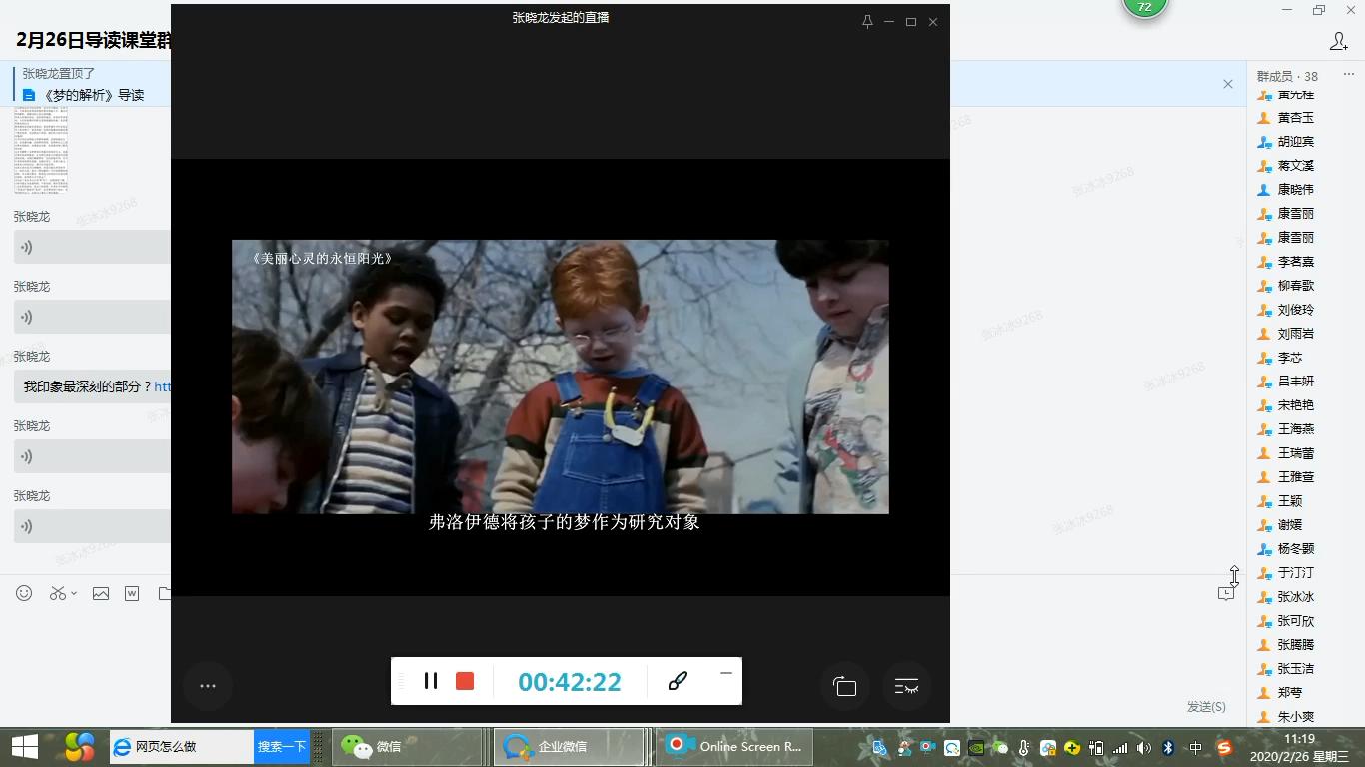Select member 张玉洁
This screenshot has height=767, width=1365.
coord(1295,669)
